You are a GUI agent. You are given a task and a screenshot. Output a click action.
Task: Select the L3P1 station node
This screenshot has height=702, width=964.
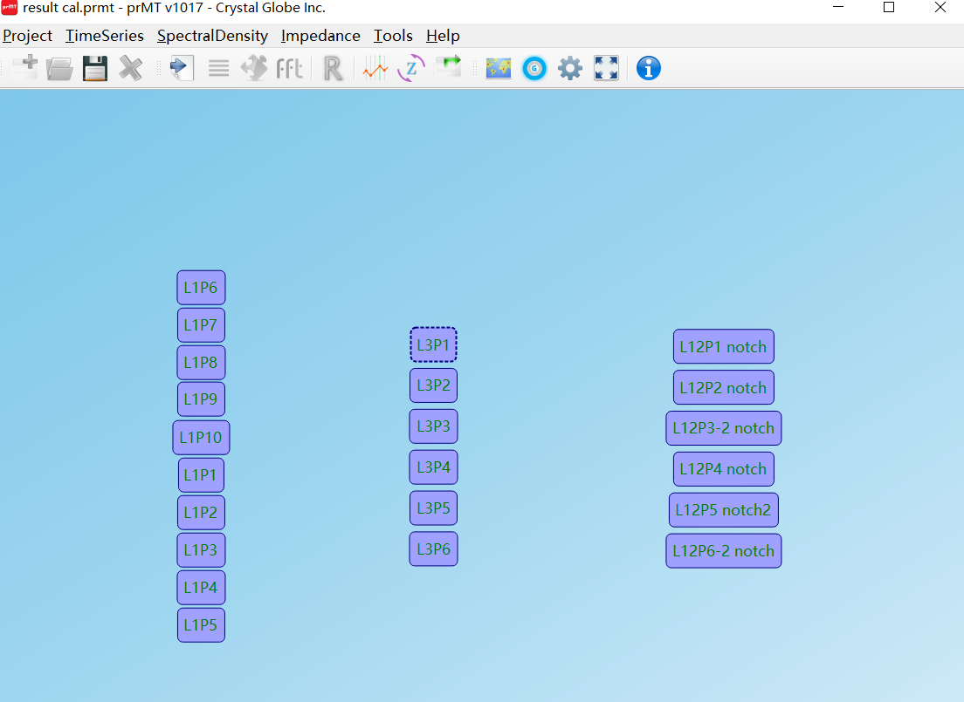click(433, 344)
